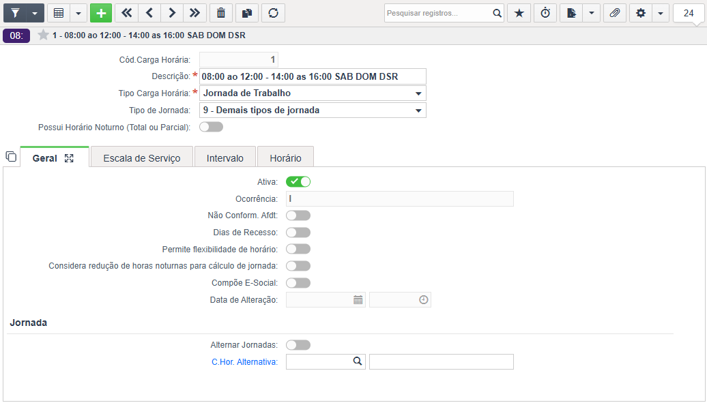Viewport: 707px width, 403px height.
Task: Click the Ocorrência input field
Action: (x=399, y=199)
